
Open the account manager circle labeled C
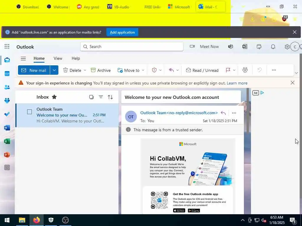tap(295, 47)
